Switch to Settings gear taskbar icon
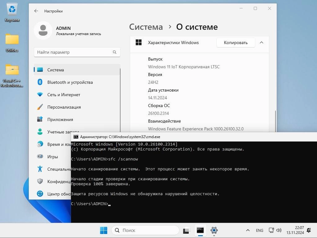The image size is (317, 238). coord(214,230)
